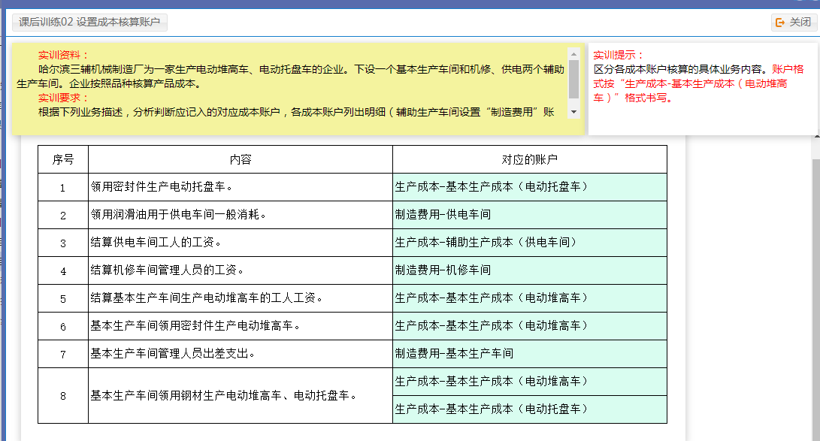This screenshot has height=441, width=820.
Task: Select the 制造费用-基本生产车间 account field
Action: point(530,354)
